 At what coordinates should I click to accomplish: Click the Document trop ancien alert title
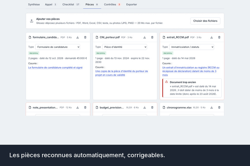tap(183, 82)
